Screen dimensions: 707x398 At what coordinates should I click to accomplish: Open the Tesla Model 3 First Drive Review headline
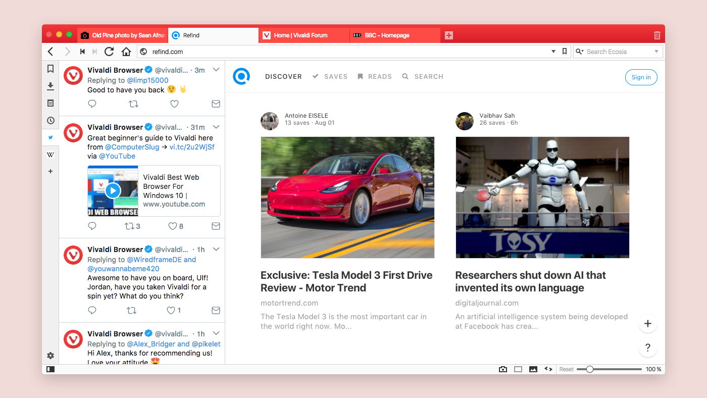[346, 281]
